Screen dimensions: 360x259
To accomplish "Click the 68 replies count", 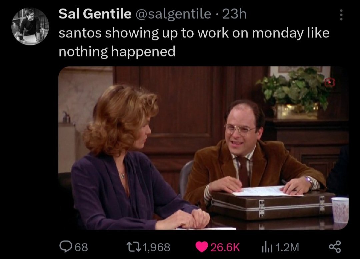I will coord(82,247).
